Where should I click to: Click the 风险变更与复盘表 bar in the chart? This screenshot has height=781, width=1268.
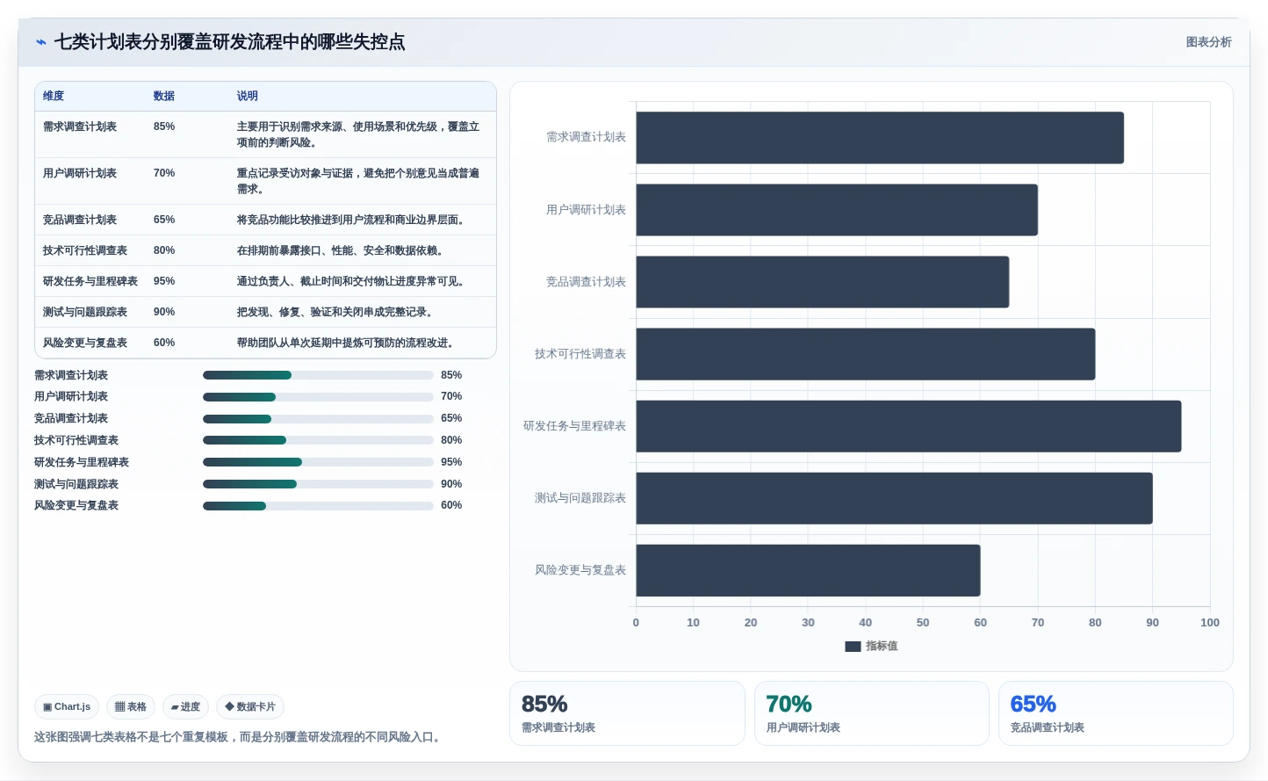tap(809, 570)
